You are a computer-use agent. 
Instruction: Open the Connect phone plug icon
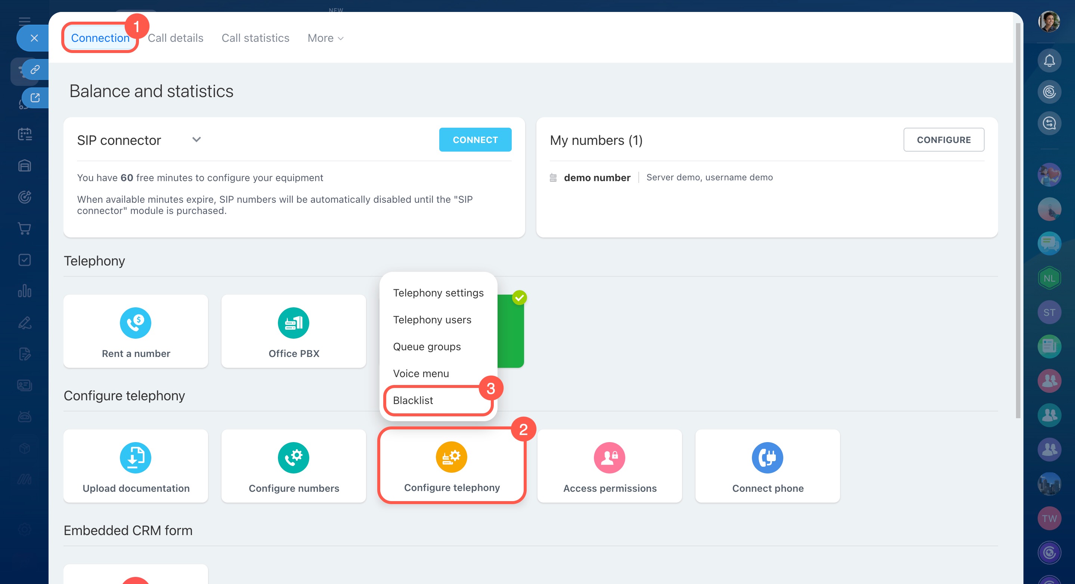pos(767,458)
